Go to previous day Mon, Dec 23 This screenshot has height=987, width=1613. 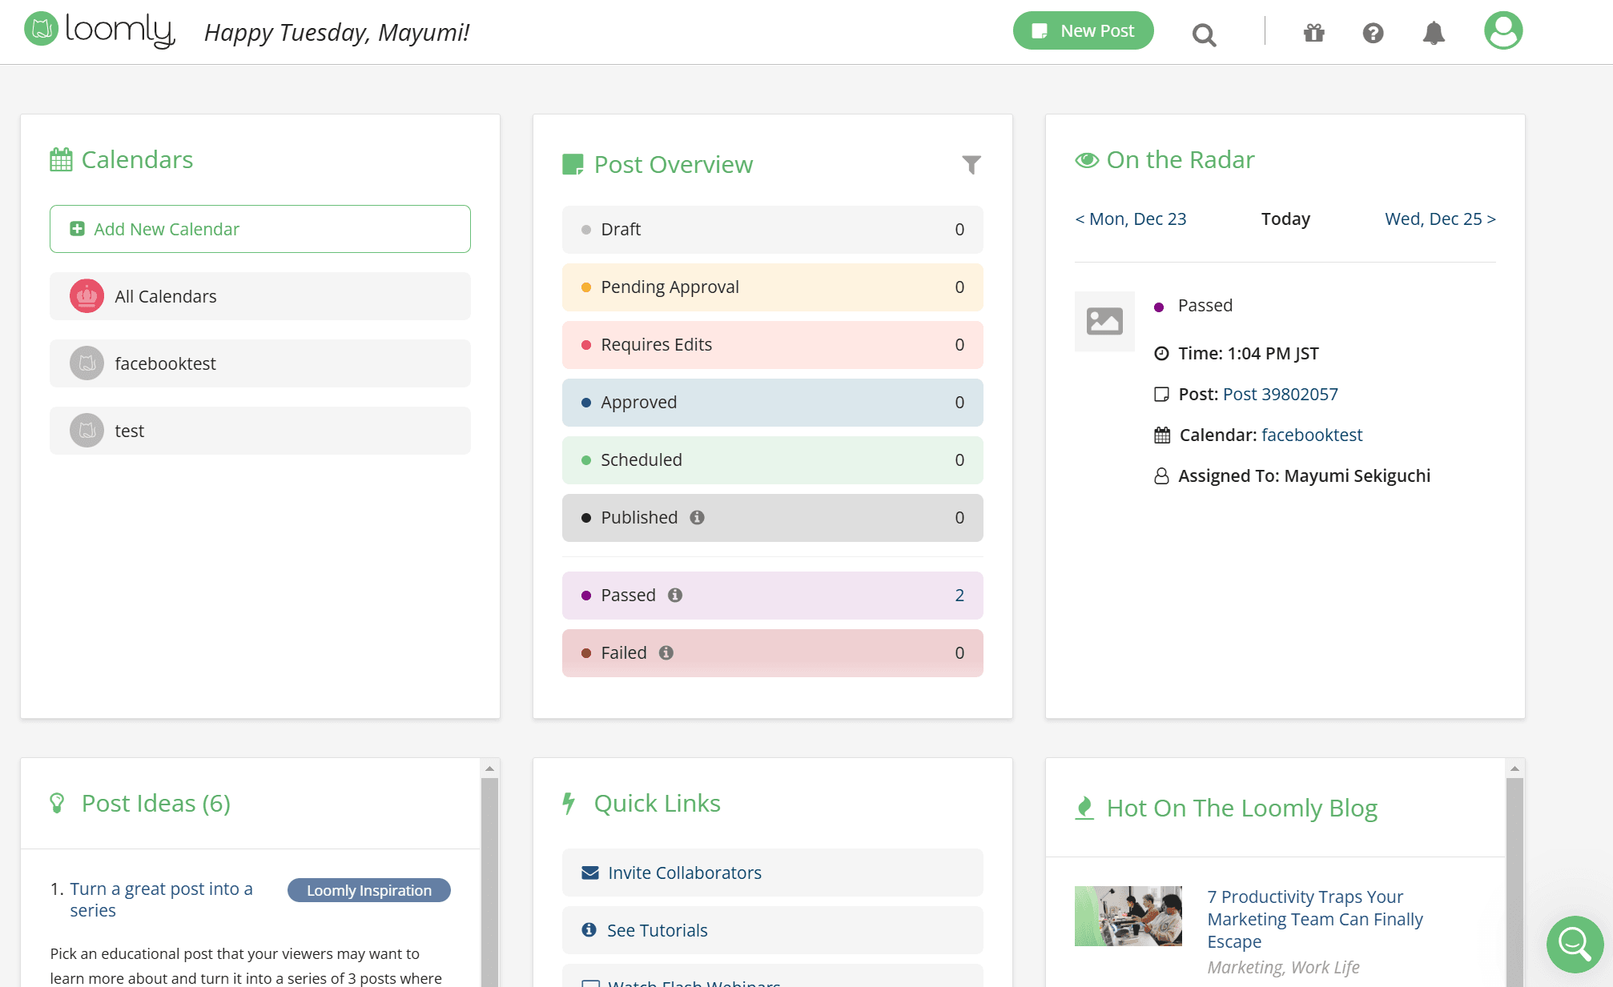point(1130,219)
